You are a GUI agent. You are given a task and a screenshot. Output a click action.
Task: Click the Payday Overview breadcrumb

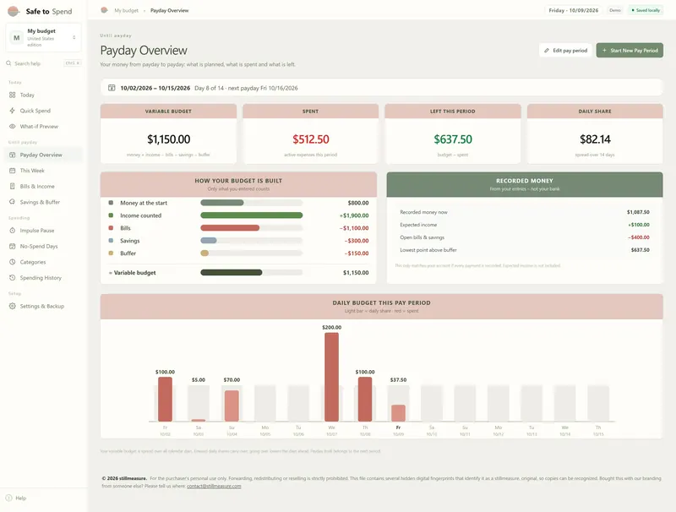(x=170, y=10)
